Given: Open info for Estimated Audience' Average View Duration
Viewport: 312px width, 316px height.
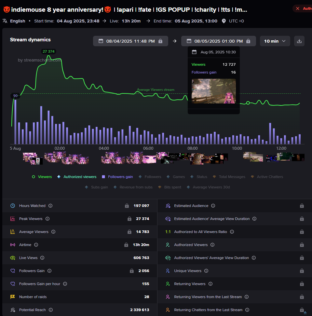Looking at the screenshot, I should pyautogui.click(x=254, y=219).
